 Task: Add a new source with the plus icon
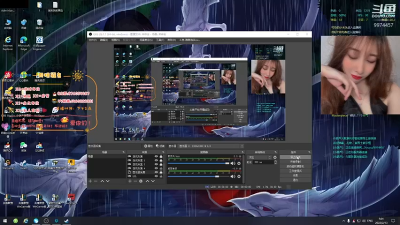coord(130,181)
